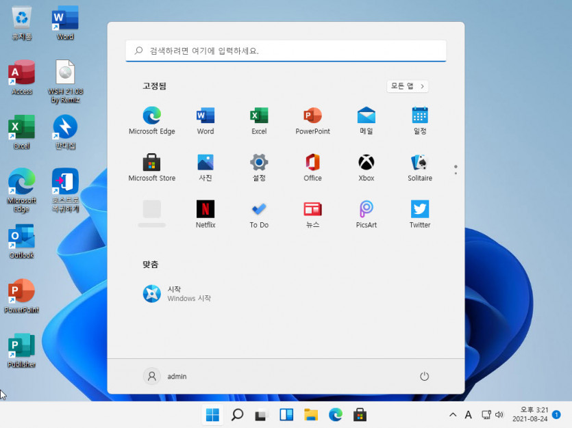
Task: Switch input language indicator A
Action: pos(468,414)
